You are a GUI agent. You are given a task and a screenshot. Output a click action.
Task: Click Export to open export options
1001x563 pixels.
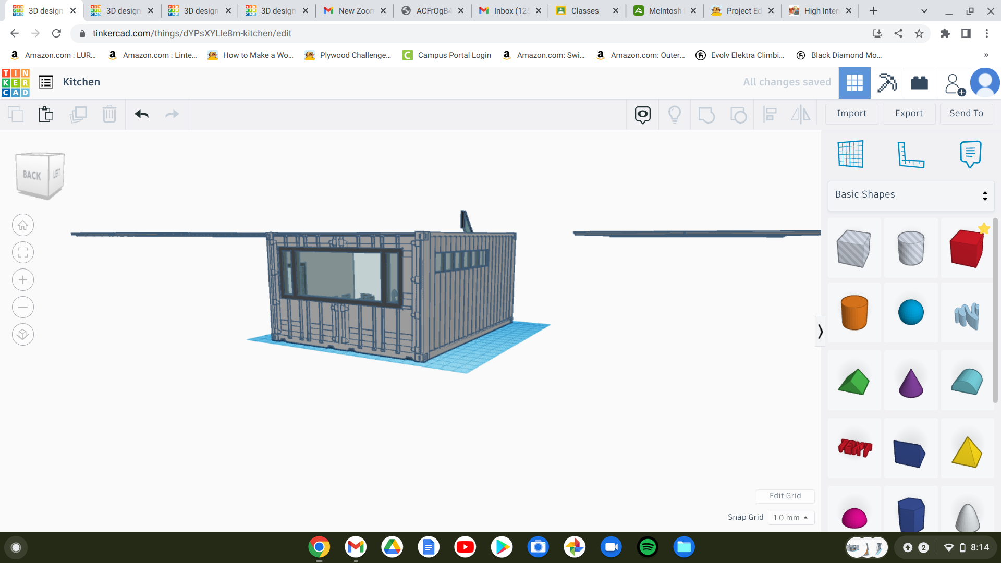click(x=908, y=113)
